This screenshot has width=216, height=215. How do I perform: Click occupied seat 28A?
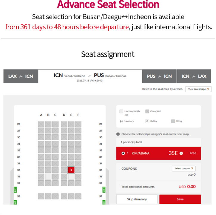[41, 124]
